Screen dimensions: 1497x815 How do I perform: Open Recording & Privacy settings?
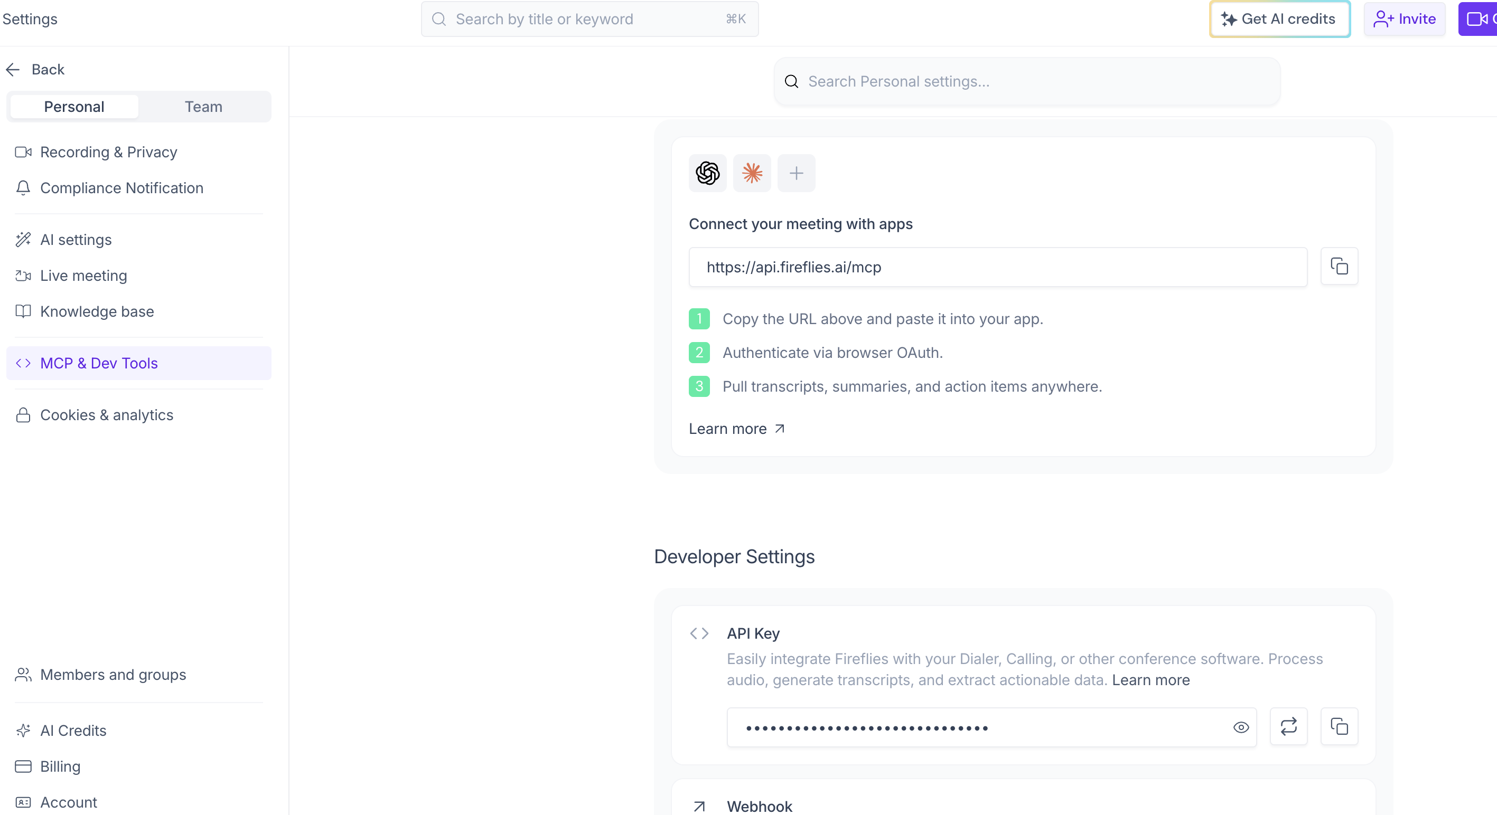pos(138,152)
